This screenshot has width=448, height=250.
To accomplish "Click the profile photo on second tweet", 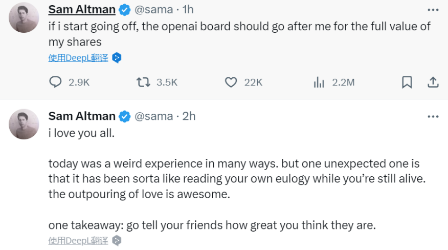I will point(24,124).
